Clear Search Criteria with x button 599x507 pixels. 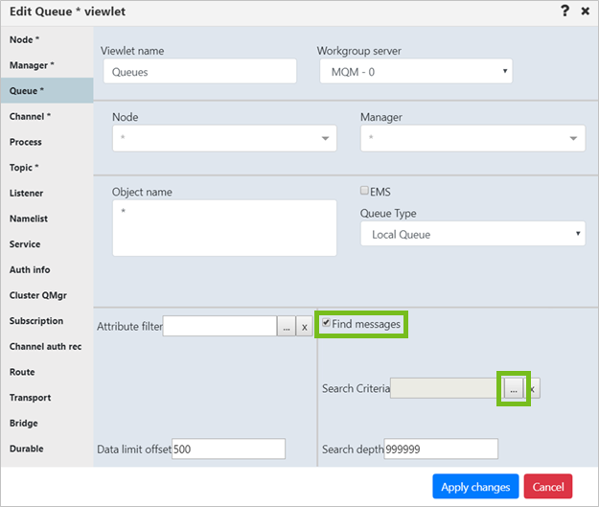pos(533,388)
